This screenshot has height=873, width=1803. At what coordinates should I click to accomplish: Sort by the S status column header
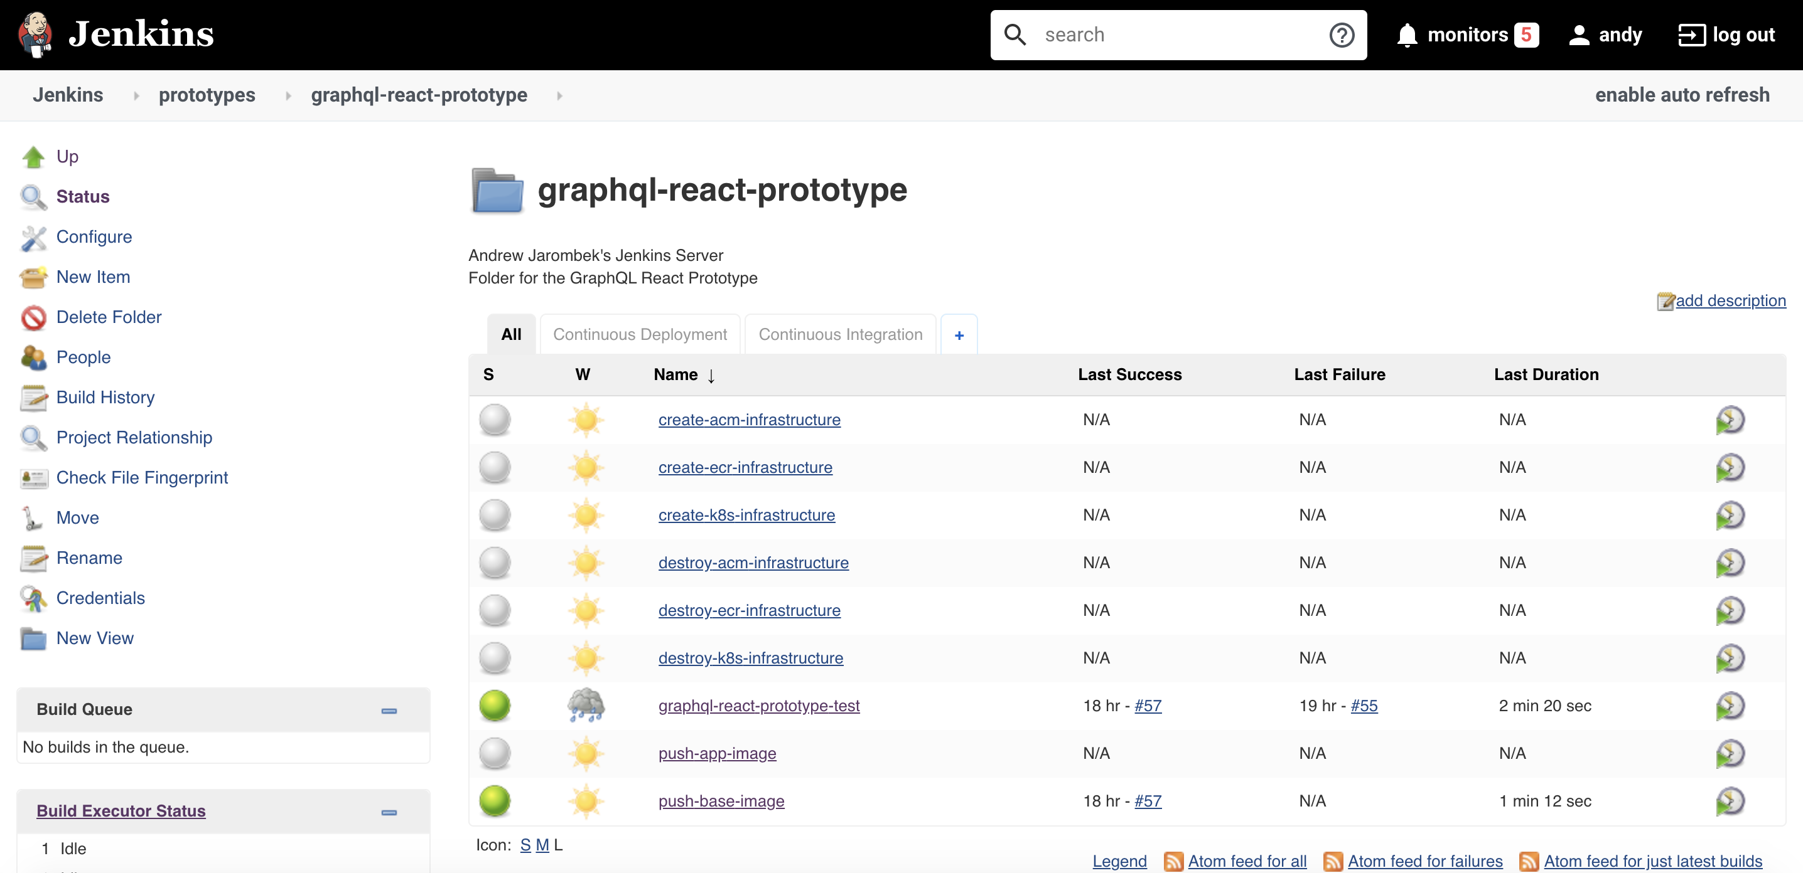pos(488,374)
